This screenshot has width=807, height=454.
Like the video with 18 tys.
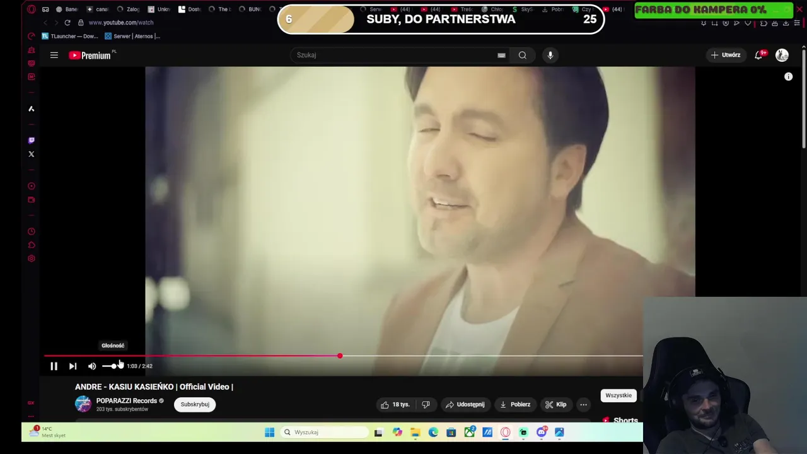pos(395,404)
